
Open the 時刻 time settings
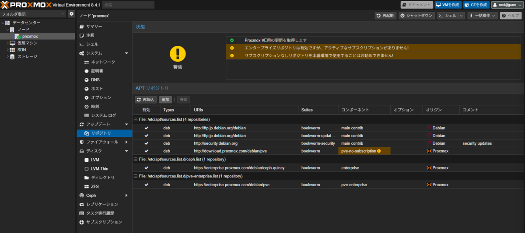[x=95, y=107]
